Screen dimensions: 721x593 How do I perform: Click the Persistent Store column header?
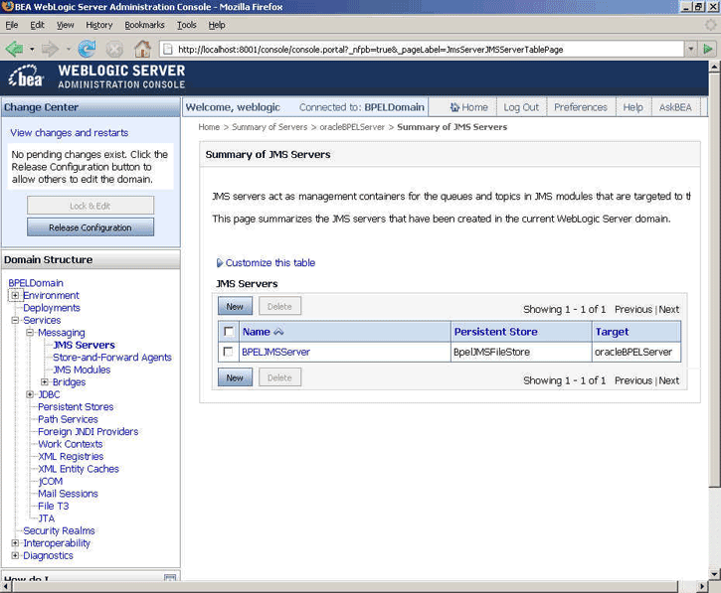(495, 332)
